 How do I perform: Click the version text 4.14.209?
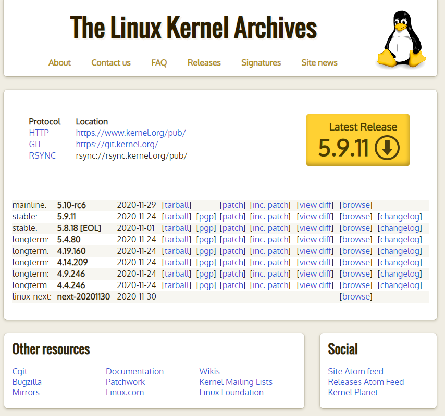pos(72,262)
